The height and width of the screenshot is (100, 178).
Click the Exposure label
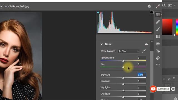pyautogui.click(x=105, y=75)
